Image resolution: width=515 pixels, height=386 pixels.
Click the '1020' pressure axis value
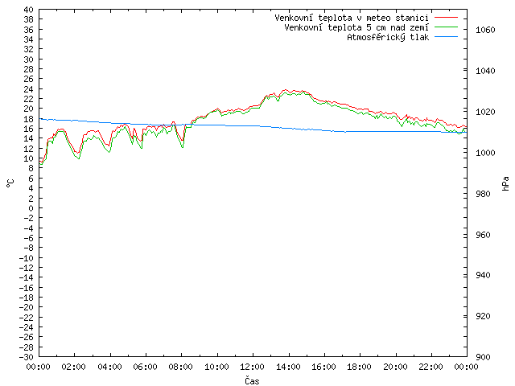[x=485, y=112]
